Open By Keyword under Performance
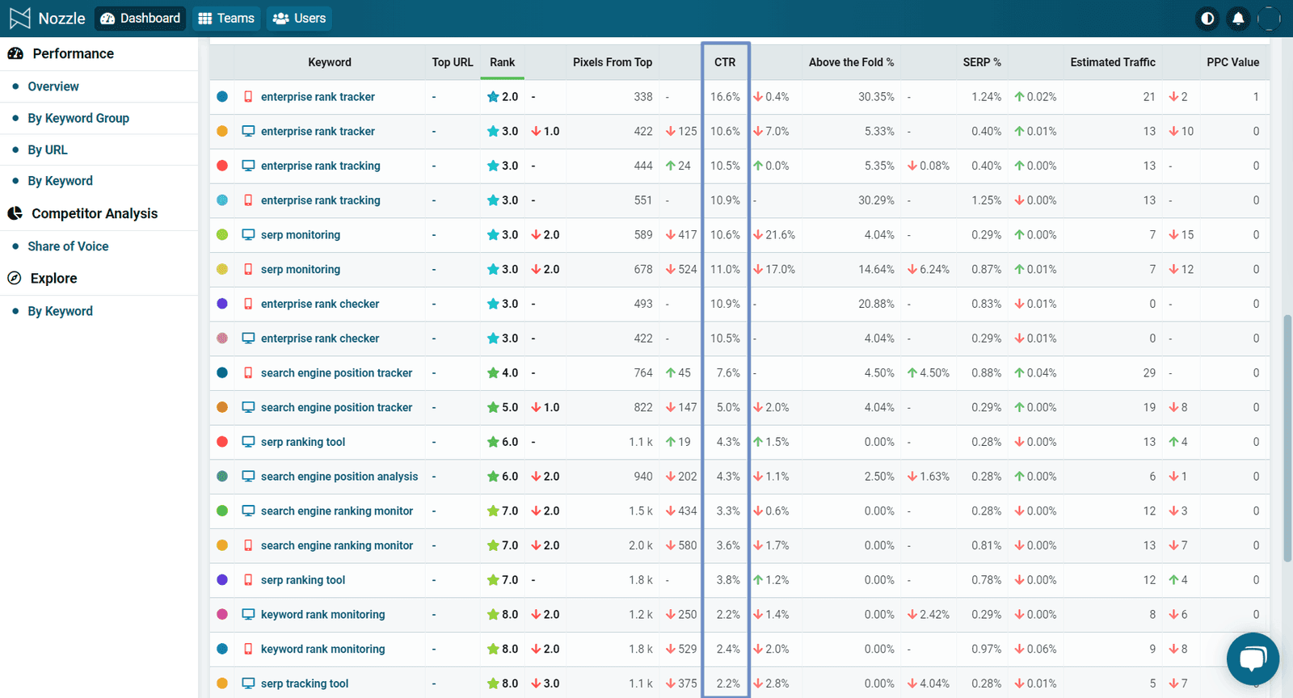This screenshot has height=698, width=1293. pos(60,181)
